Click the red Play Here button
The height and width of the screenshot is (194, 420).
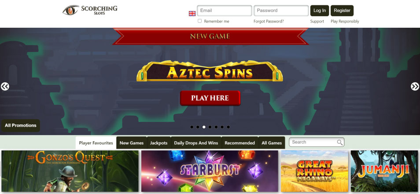(210, 98)
